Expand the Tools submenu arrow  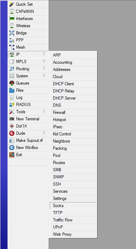click(45, 112)
